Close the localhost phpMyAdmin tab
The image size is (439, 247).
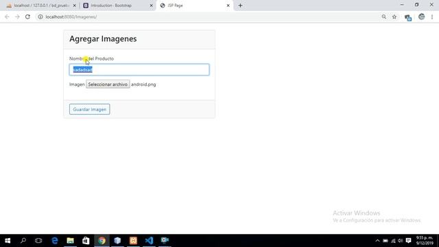[75, 5]
